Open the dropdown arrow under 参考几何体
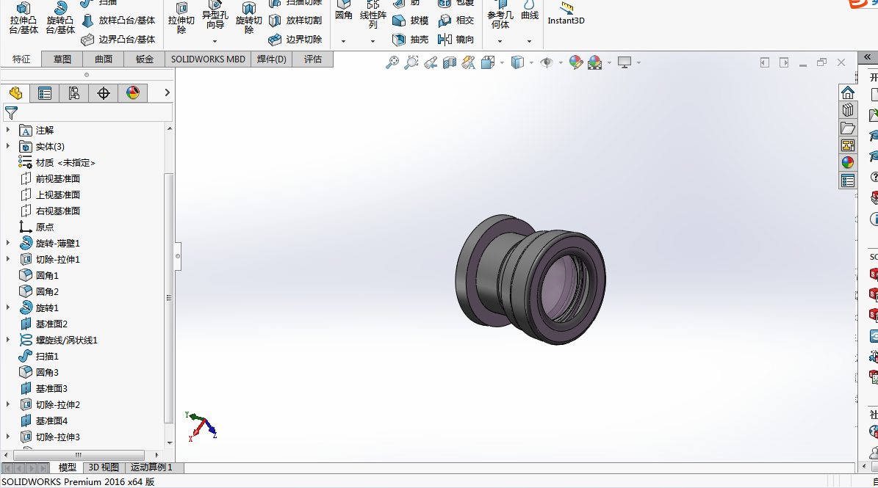 coord(500,41)
